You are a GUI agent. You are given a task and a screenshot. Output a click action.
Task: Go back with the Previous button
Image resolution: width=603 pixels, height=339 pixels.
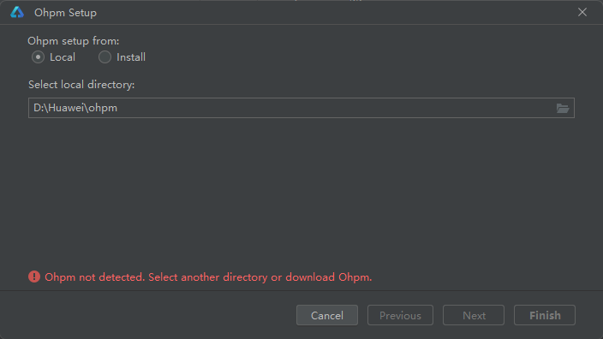(400, 315)
